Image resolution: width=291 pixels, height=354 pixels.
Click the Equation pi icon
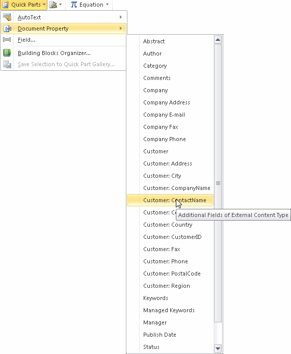pos(74,5)
